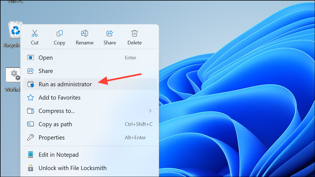Click the Rename icon
Image resolution: width=315 pixels, height=177 pixels.
[x=85, y=33]
